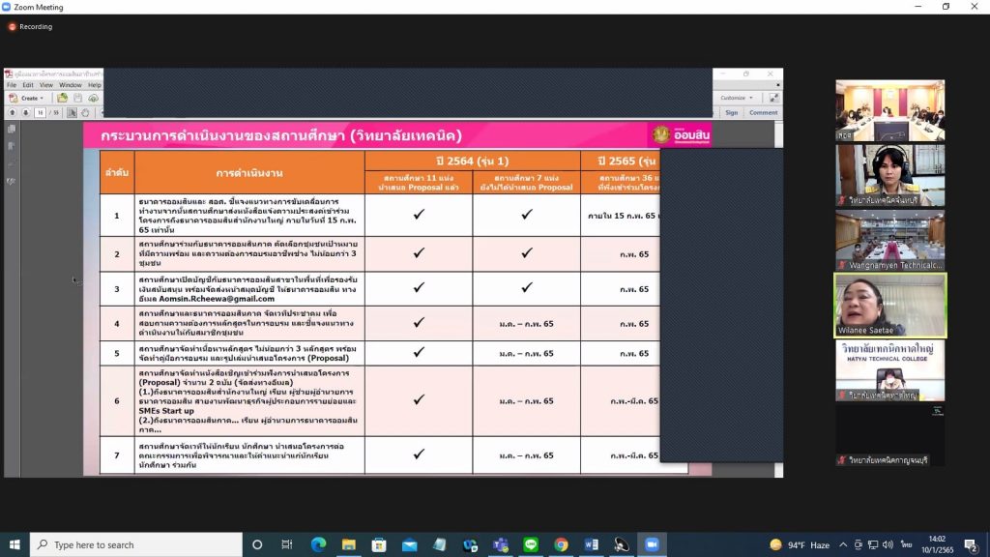Open the volume control in system tray
Viewport: 990px width, 557px height.
coord(888,544)
